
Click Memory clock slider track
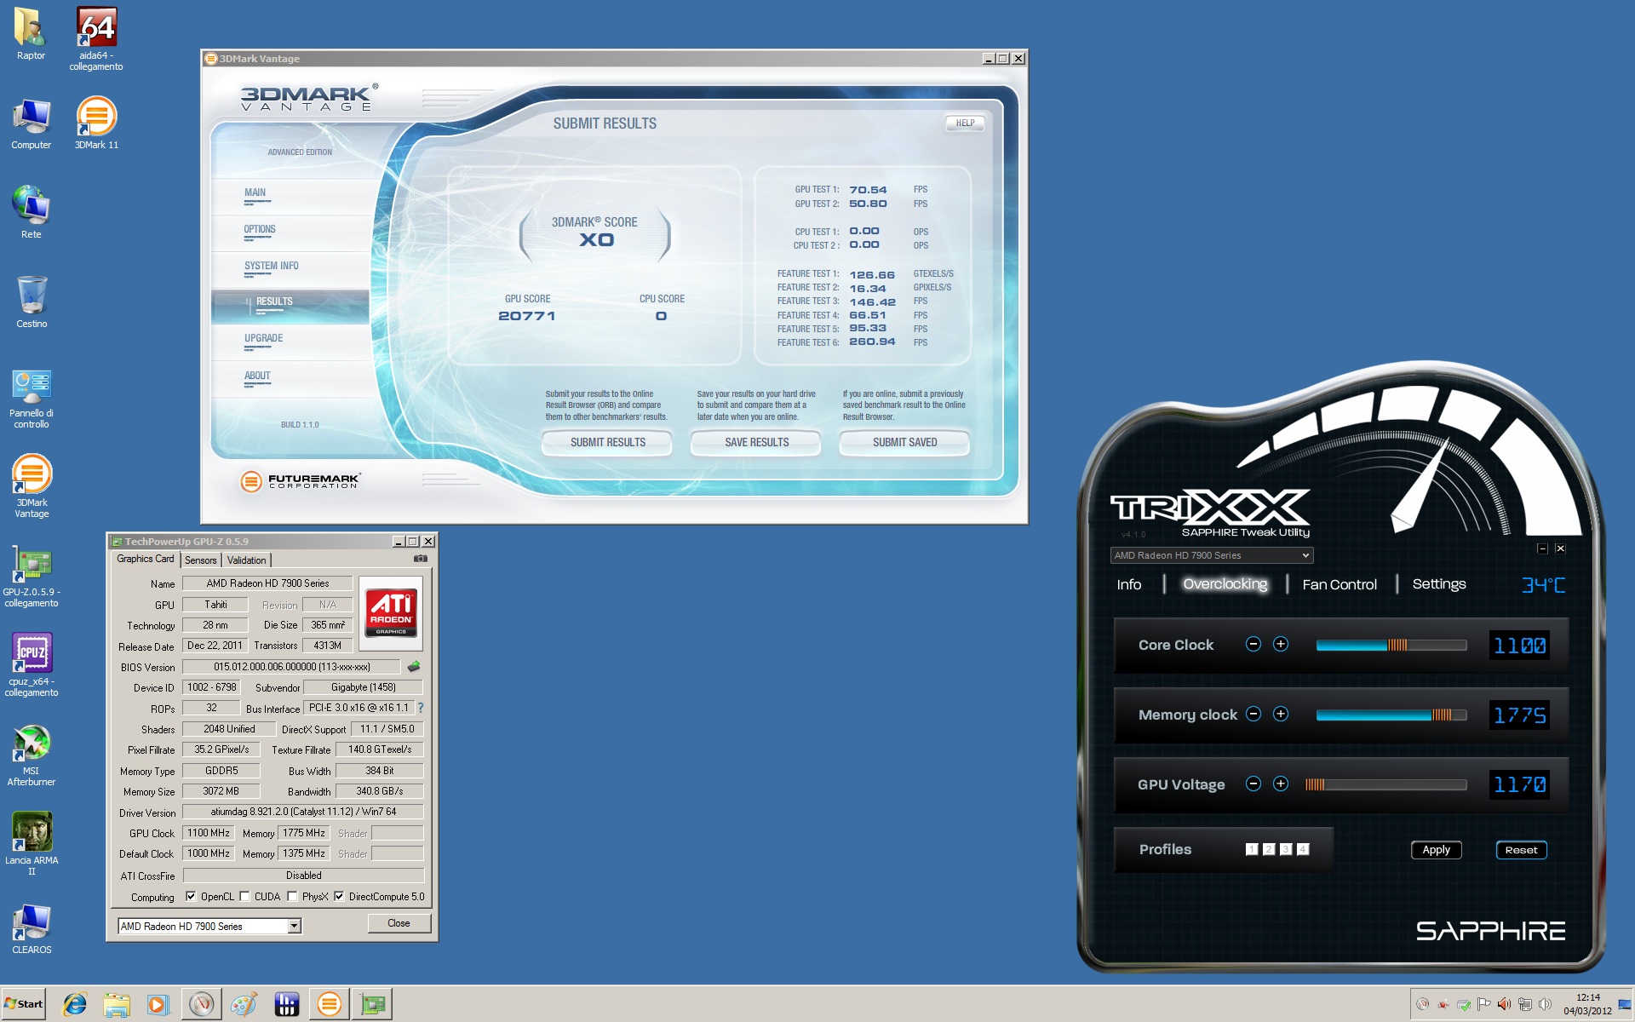1391,715
